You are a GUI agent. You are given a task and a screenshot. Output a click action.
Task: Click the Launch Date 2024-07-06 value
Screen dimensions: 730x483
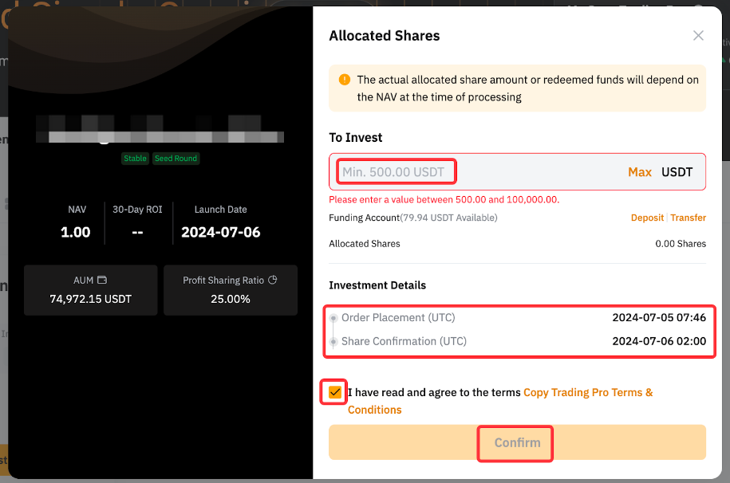221,233
